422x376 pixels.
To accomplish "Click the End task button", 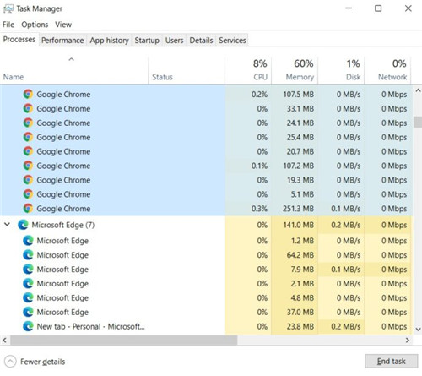I will pyautogui.click(x=391, y=361).
